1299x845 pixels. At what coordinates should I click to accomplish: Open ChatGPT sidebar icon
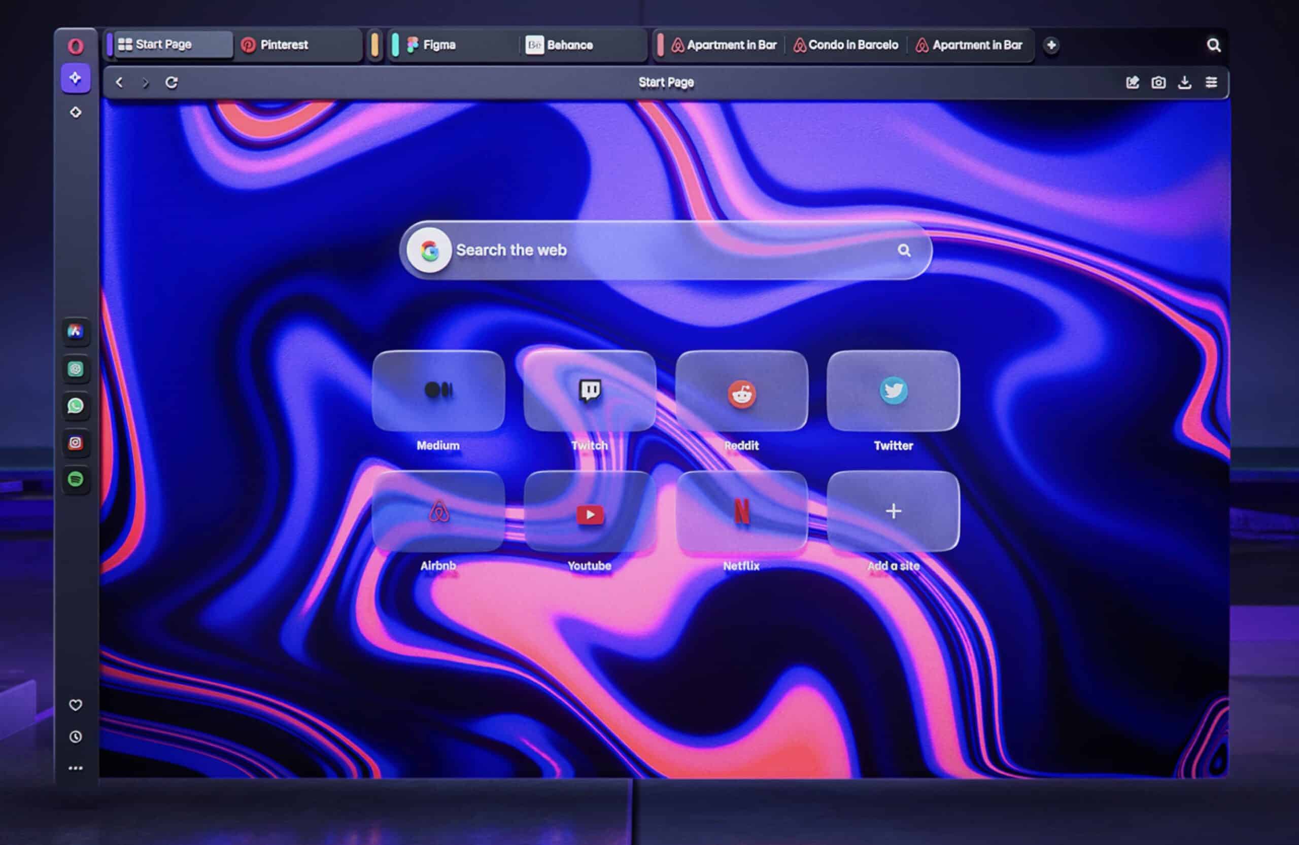pos(75,369)
